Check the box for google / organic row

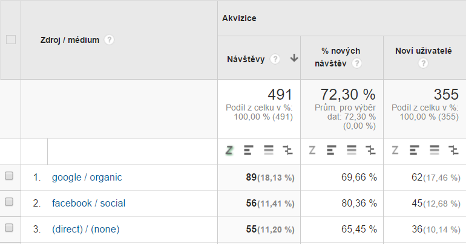pos(9,176)
